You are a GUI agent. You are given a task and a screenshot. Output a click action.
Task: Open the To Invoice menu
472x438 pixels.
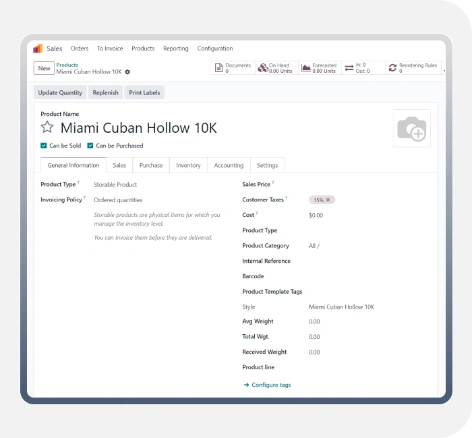(x=110, y=49)
